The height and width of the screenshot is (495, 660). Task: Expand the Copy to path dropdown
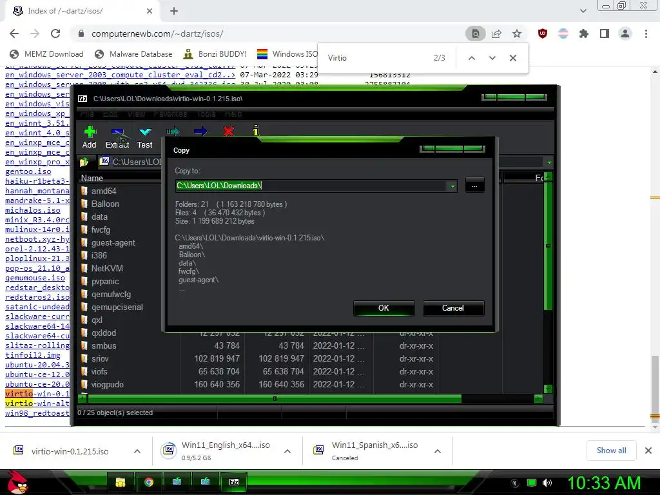click(452, 186)
